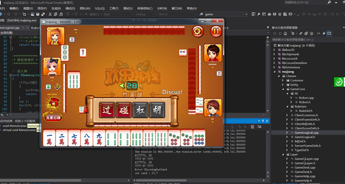Collapse the GameCore folder

(x=283, y=89)
